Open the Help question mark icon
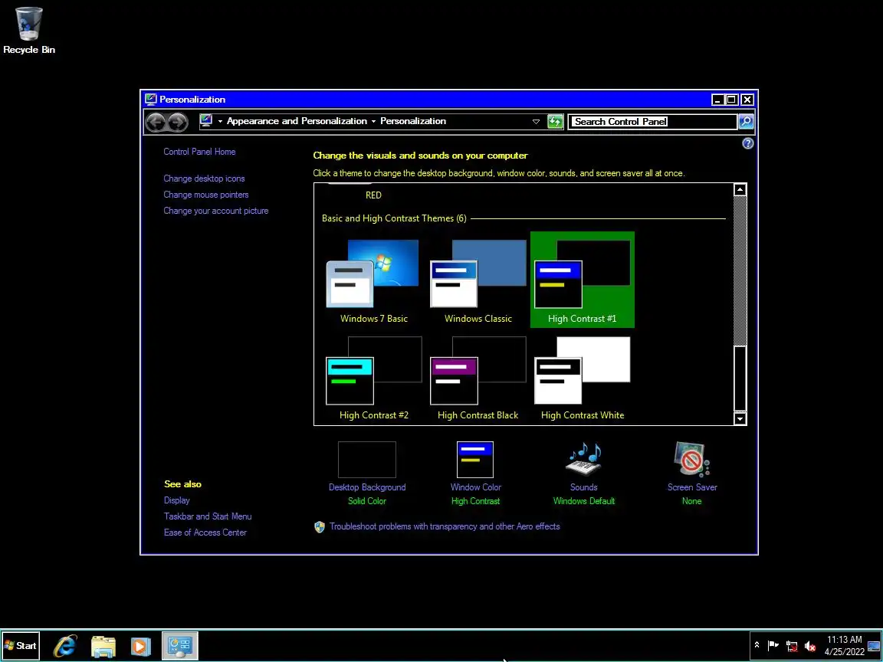883x662 pixels. coord(747,143)
